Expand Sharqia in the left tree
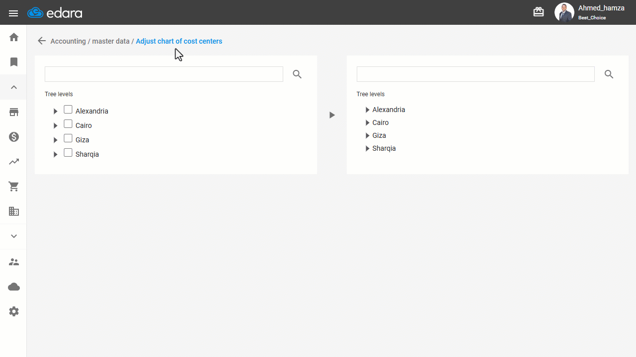Viewport: 636px width, 357px height. click(56, 155)
